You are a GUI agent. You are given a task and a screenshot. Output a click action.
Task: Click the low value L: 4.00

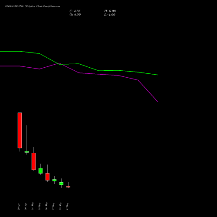click(110, 15)
